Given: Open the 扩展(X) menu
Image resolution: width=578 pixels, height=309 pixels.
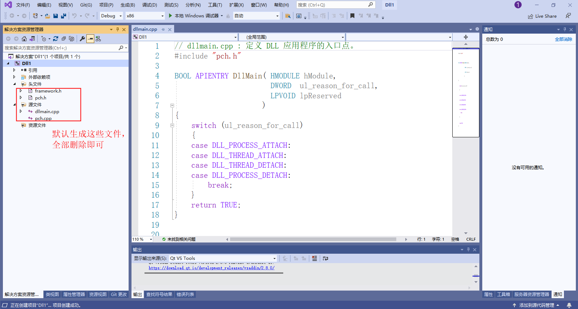Looking at the screenshot, I should click(236, 5).
